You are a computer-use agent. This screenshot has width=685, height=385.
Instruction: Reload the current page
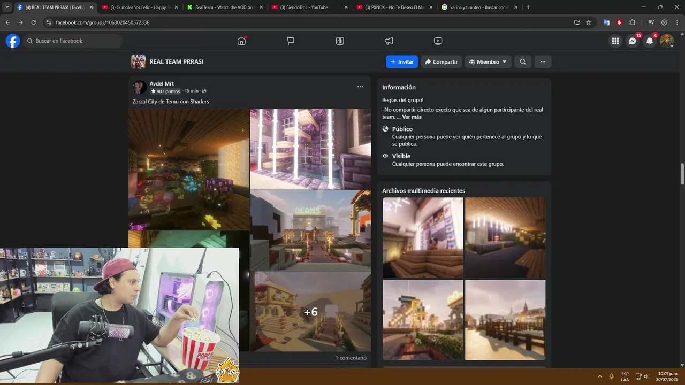pos(33,22)
